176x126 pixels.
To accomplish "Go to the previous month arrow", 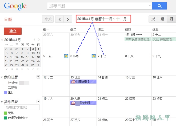I will pyautogui.click(x=60, y=19).
